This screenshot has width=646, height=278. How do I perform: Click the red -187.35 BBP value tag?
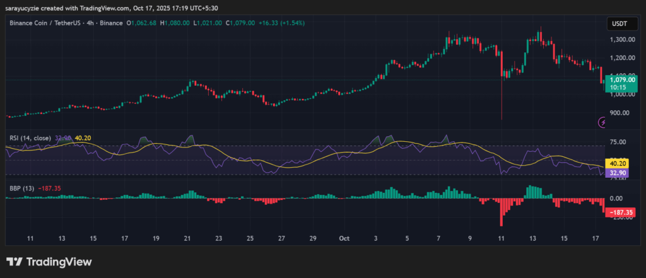[x=620, y=213]
